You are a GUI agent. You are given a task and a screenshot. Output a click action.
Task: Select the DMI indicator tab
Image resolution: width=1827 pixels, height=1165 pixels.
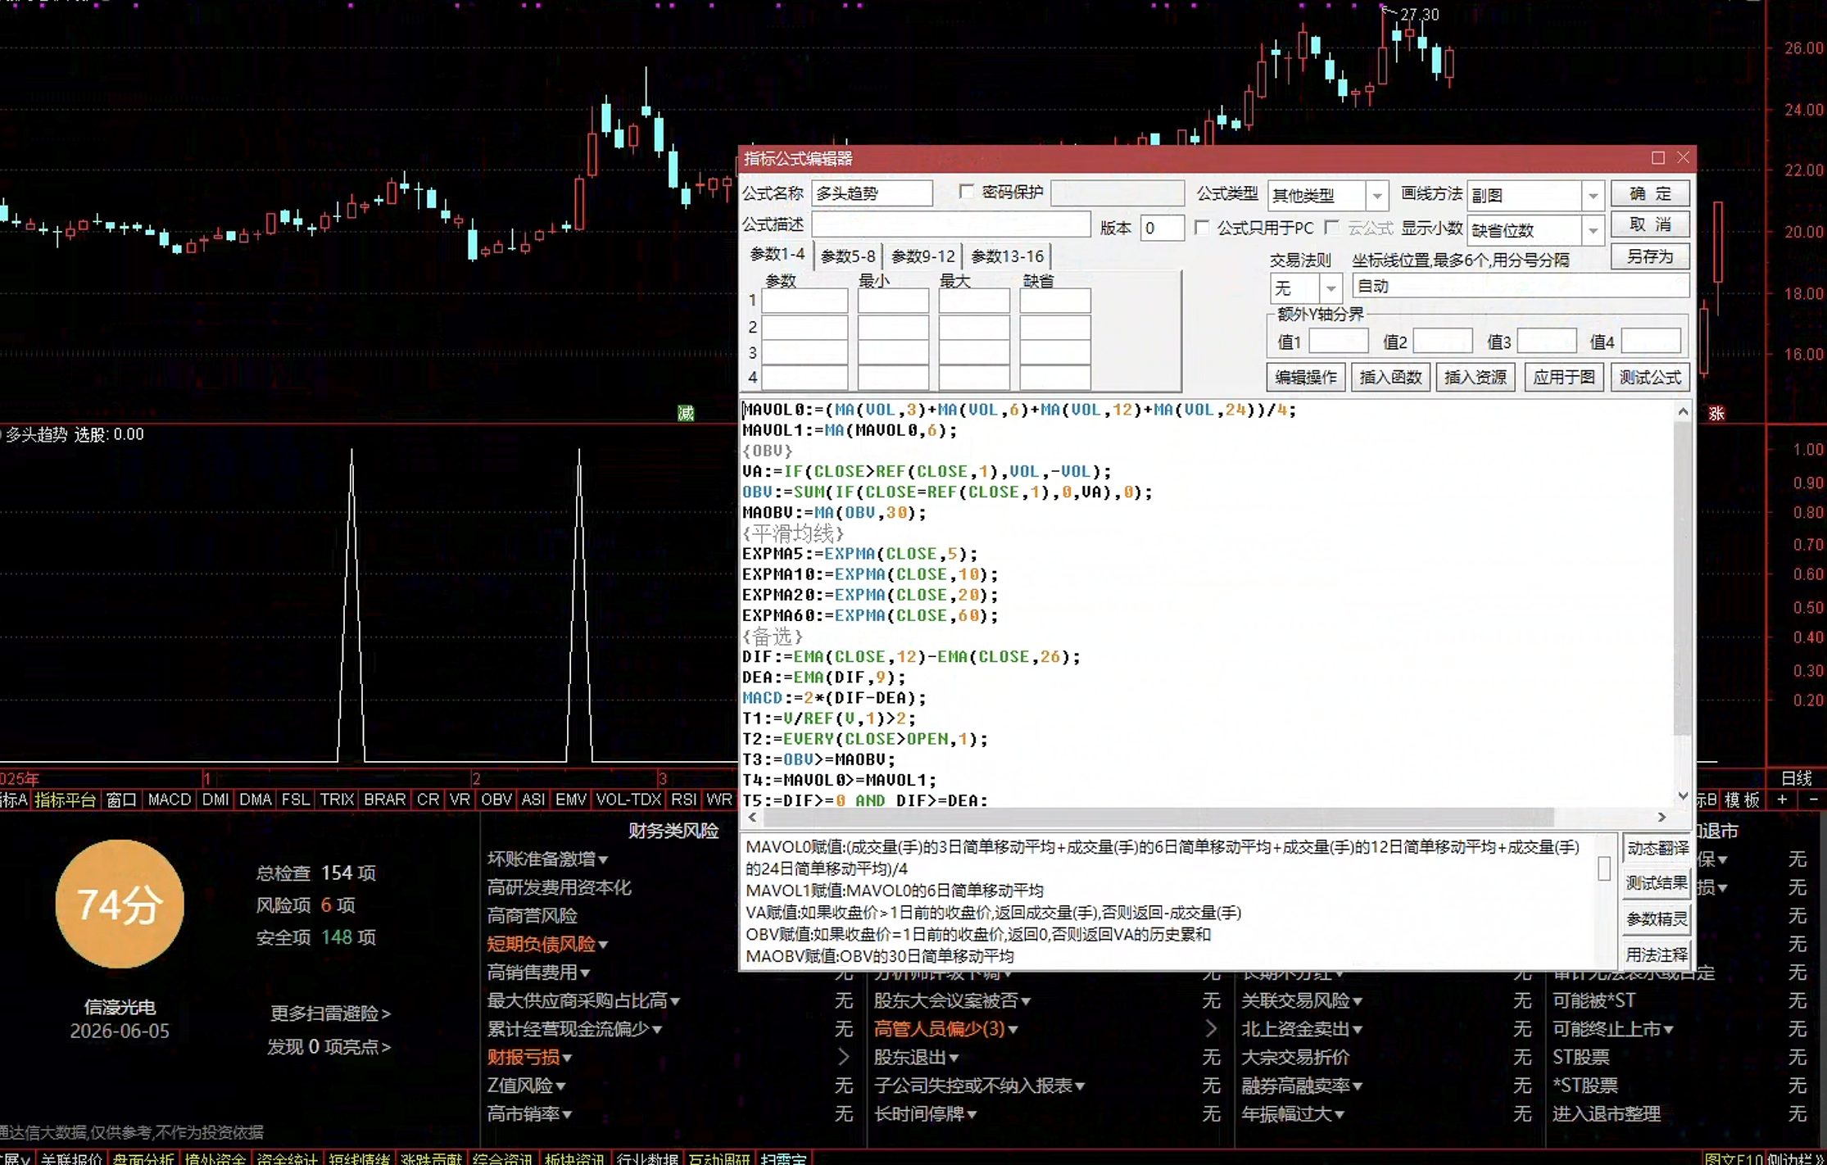[215, 800]
